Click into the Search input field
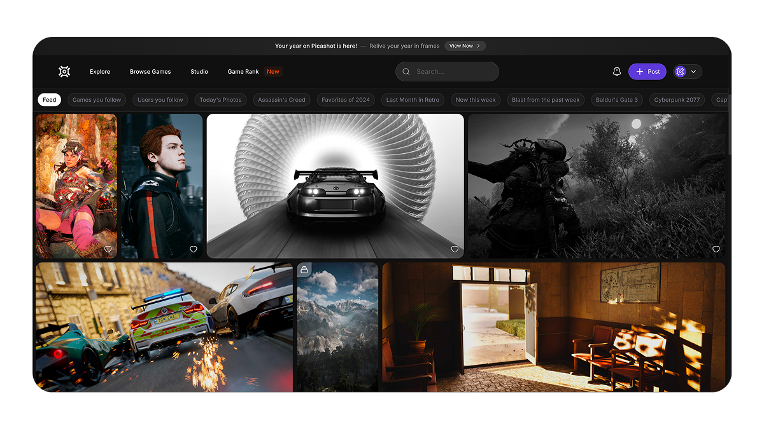Image resolution: width=764 pixels, height=429 pixels. [x=452, y=72]
